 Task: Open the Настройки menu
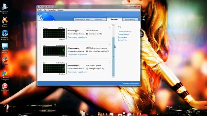click(52, 10)
